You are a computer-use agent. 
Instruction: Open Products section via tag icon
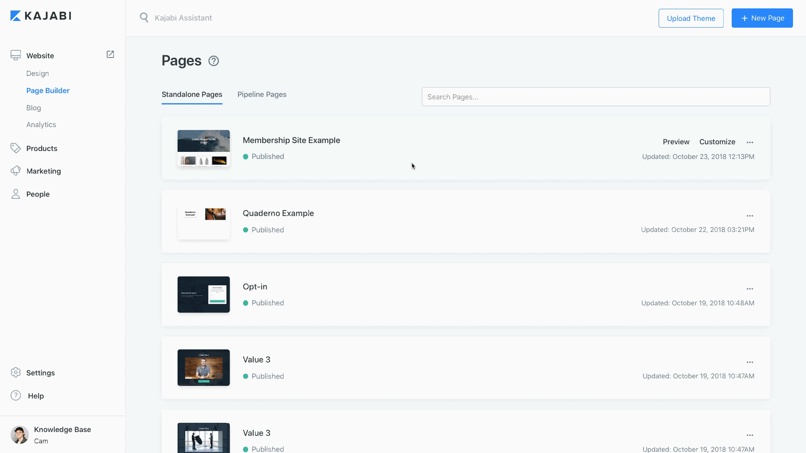(16, 148)
